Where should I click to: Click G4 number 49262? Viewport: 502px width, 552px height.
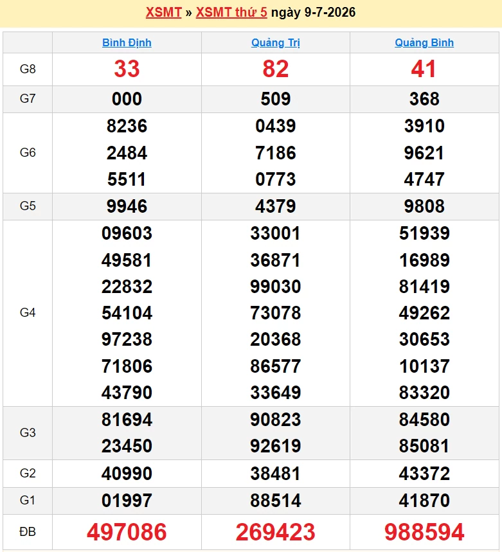424,313
